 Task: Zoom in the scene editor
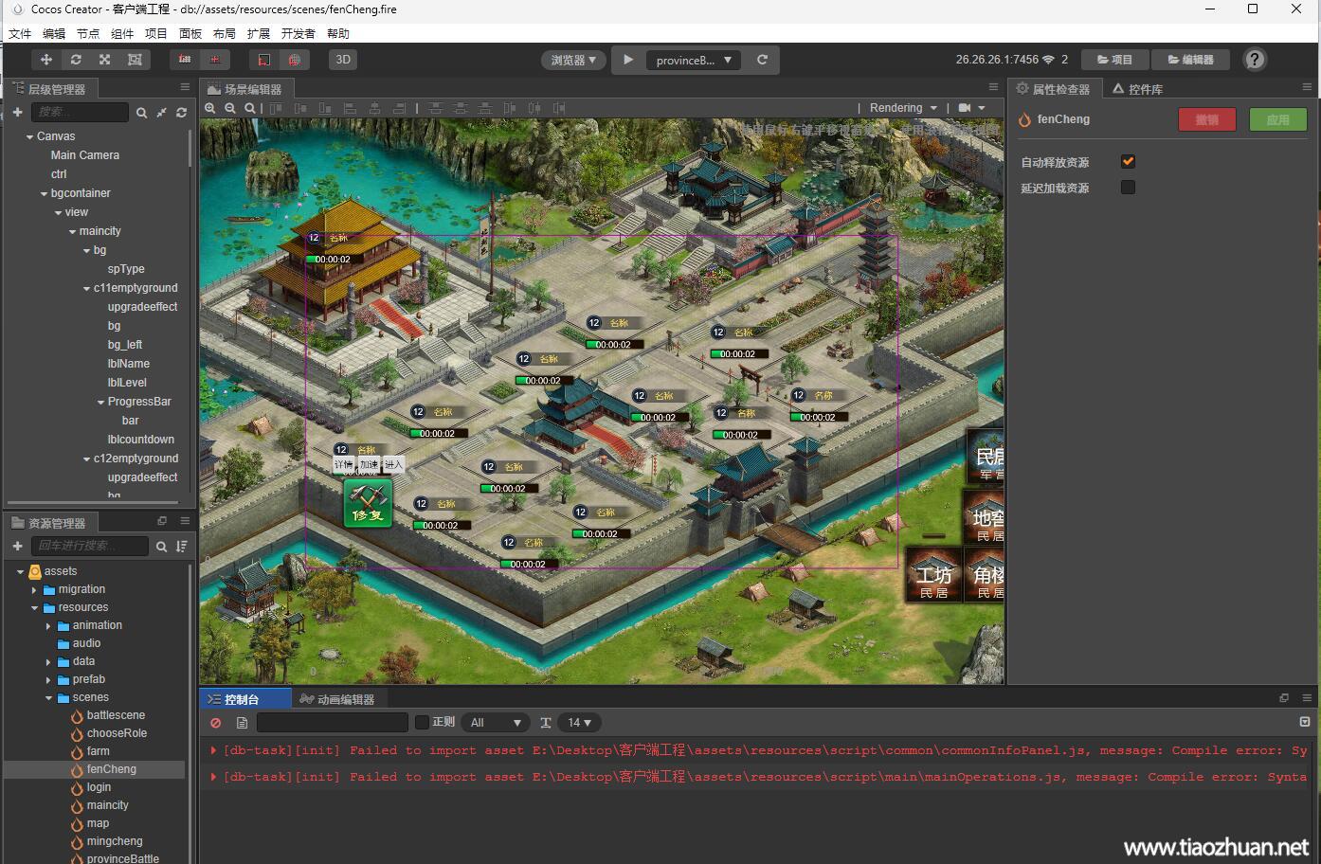(210, 108)
